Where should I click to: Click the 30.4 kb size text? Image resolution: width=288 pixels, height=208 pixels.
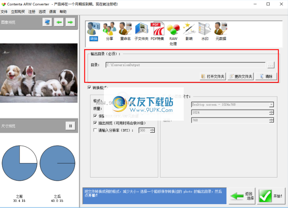[x=19, y=201]
